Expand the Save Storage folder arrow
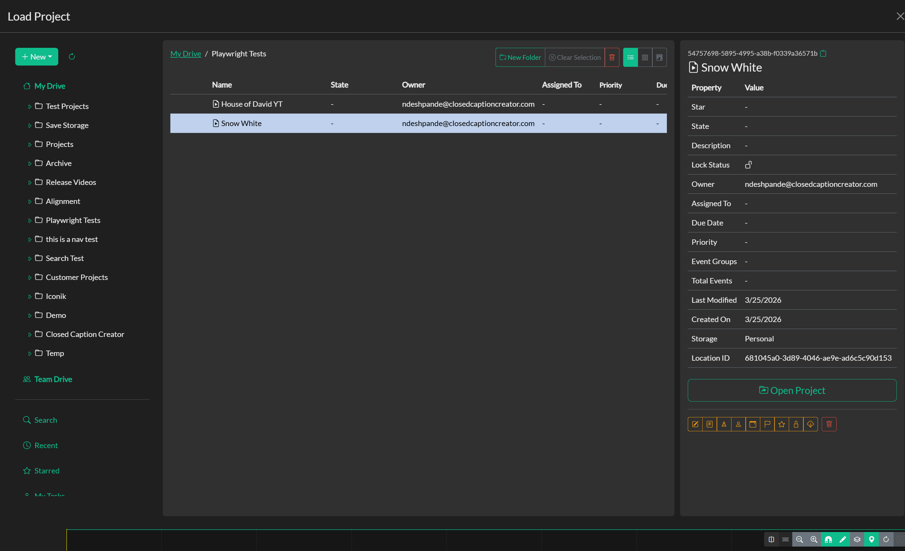The image size is (905, 551). click(x=30, y=126)
